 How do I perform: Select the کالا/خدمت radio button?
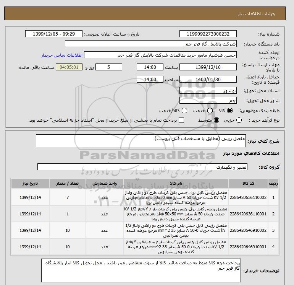[184, 111]
